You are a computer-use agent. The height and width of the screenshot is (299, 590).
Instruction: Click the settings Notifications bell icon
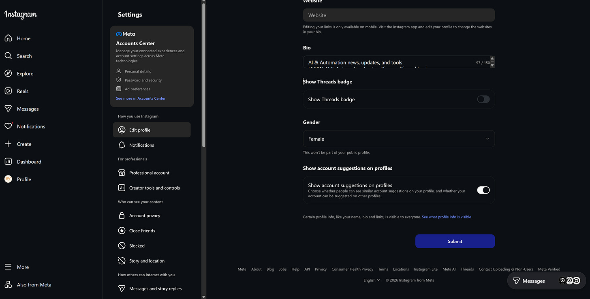[122, 145]
